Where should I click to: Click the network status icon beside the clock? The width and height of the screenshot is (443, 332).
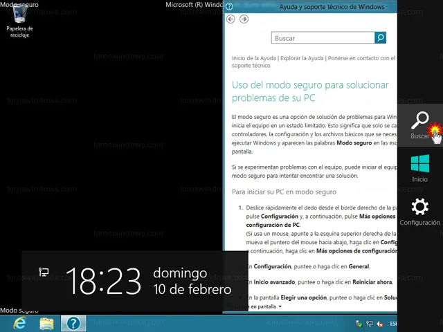point(44,272)
